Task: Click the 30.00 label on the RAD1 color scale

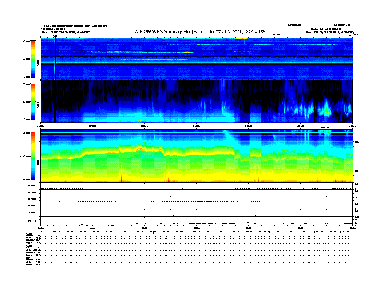Action: click(26, 102)
